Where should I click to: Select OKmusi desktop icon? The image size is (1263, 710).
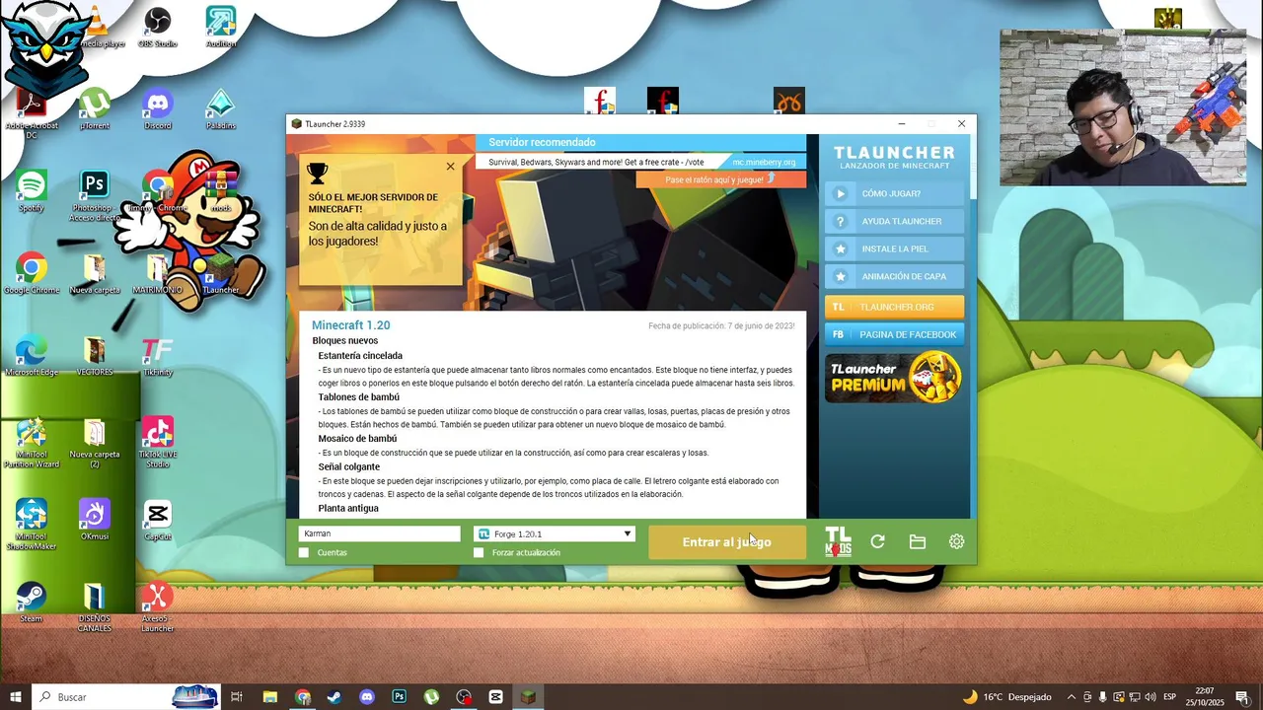coord(95,520)
